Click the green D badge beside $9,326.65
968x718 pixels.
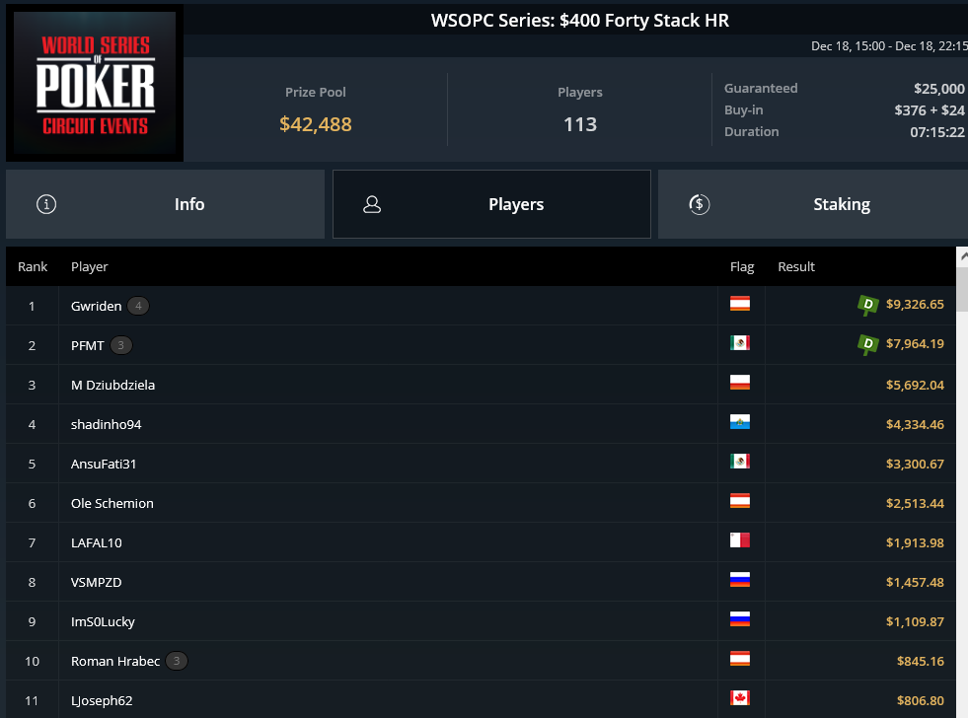coord(868,305)
